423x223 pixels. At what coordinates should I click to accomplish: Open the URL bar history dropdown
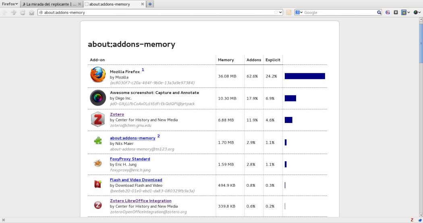click(x=280, y=13)
